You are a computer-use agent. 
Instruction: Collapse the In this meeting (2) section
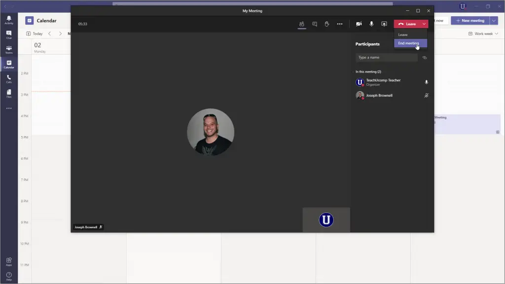coord(368,72)
